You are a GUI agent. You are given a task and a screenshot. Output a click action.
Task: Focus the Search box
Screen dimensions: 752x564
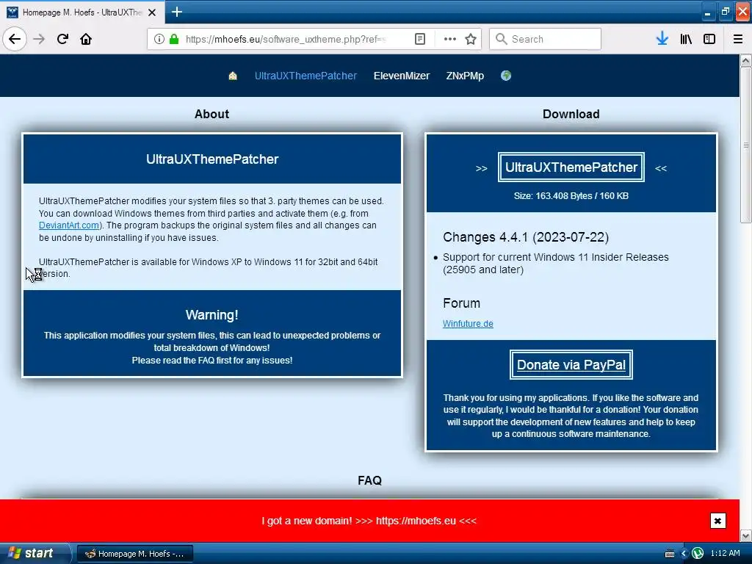click(546, 39)
